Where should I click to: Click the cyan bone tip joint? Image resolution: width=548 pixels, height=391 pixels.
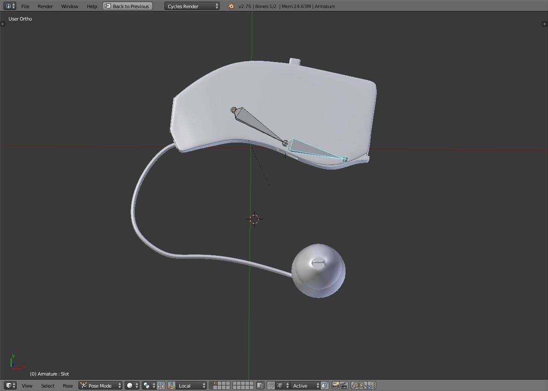[x=345, y=159]
